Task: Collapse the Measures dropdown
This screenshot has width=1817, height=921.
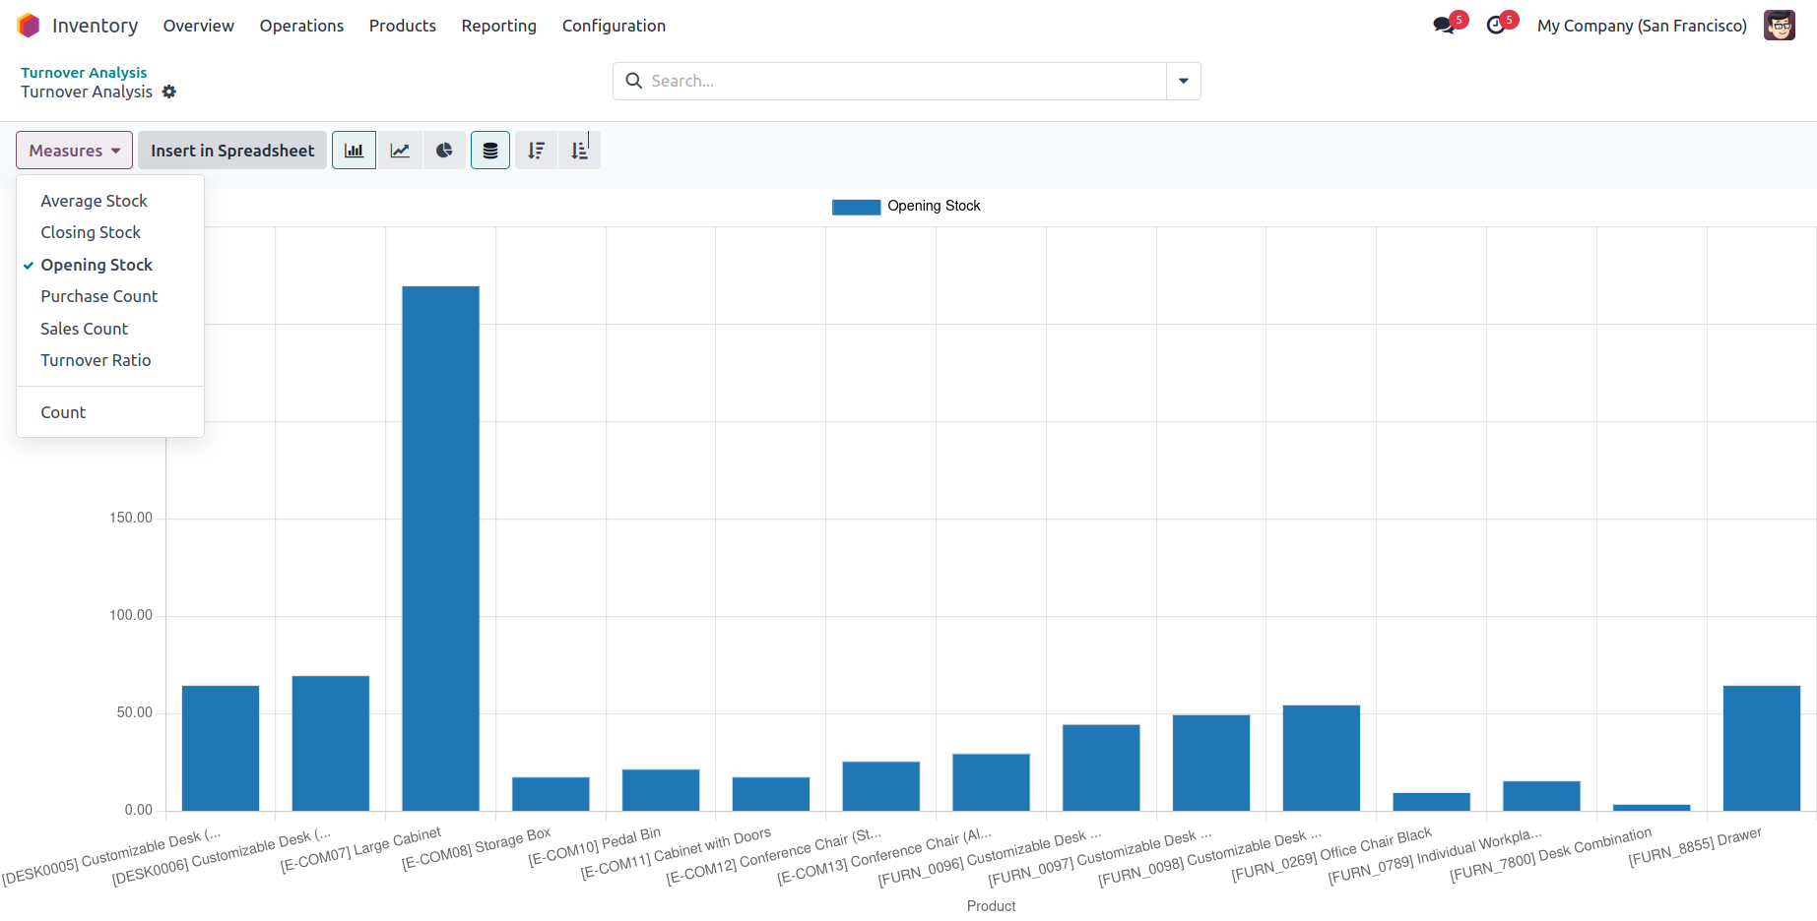Action: [x=74, y=151]
